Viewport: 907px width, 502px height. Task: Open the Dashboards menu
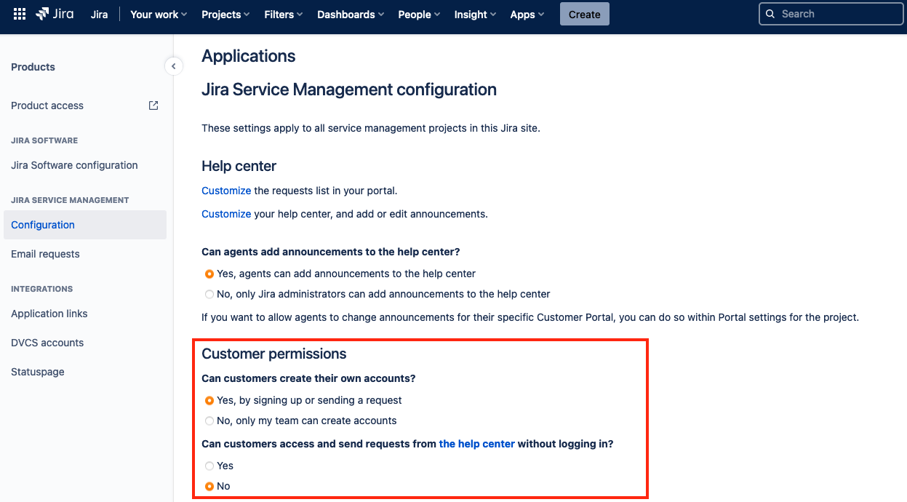tap(351, 15)
